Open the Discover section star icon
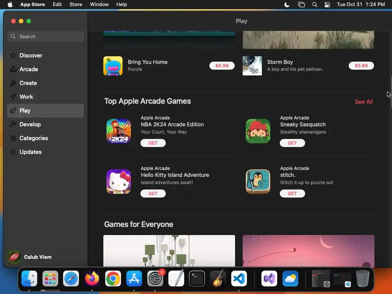This screenshot has width=392, height=294. tap(13, 55)
